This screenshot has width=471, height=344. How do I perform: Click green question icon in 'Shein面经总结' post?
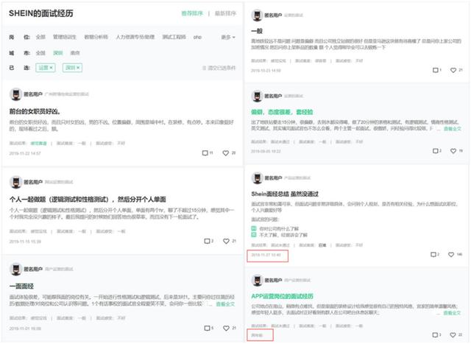(253, 228)
